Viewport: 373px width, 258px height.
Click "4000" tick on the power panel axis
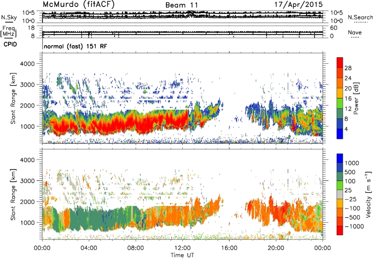(28, 64)
